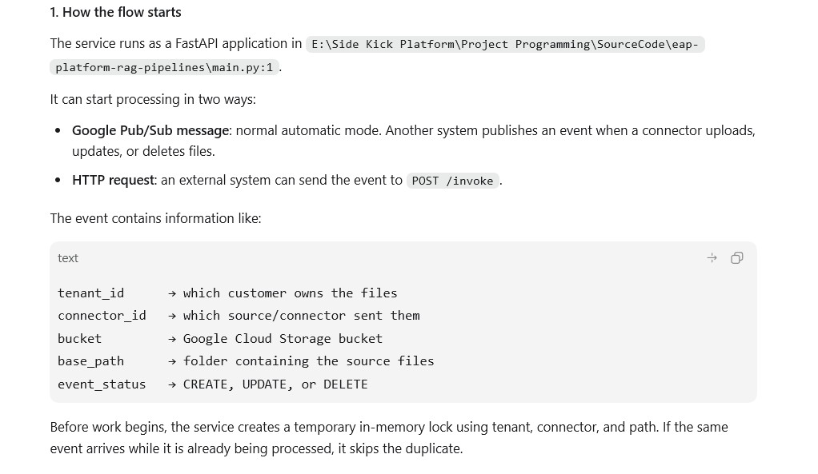Click 'CREATE, UPDATE, or DELETE' text
Viewport: 818px width, 474px height.
[x=275, y=384]
